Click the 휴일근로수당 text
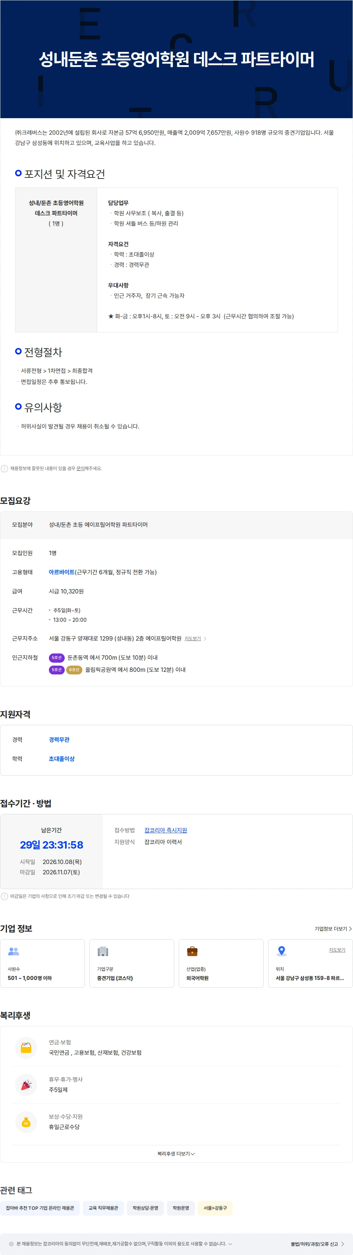 64,1127
